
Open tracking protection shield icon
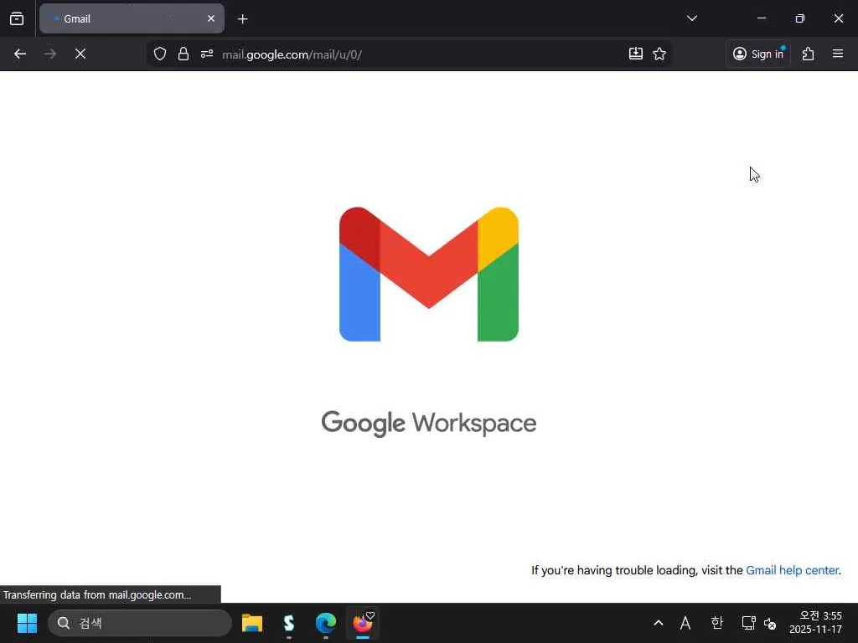[x=160, y=54]
